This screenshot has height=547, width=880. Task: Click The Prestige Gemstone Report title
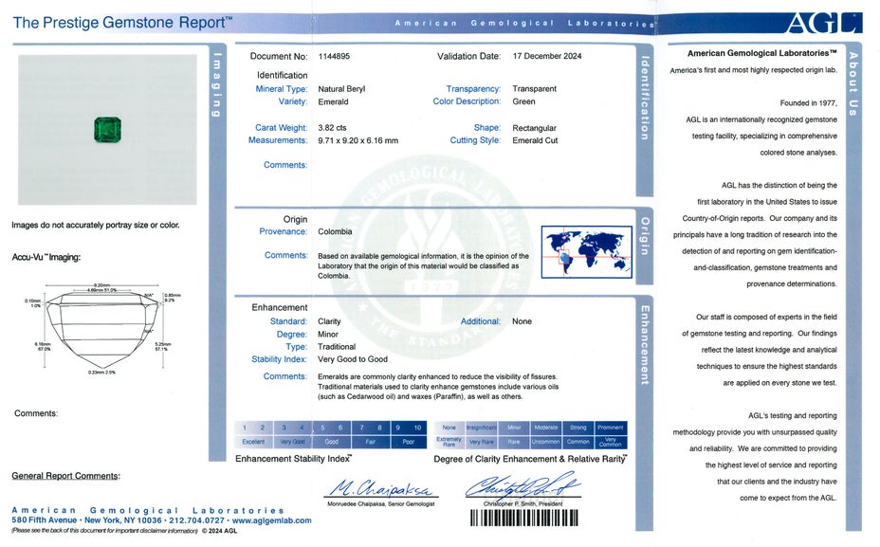pos(122,23)
